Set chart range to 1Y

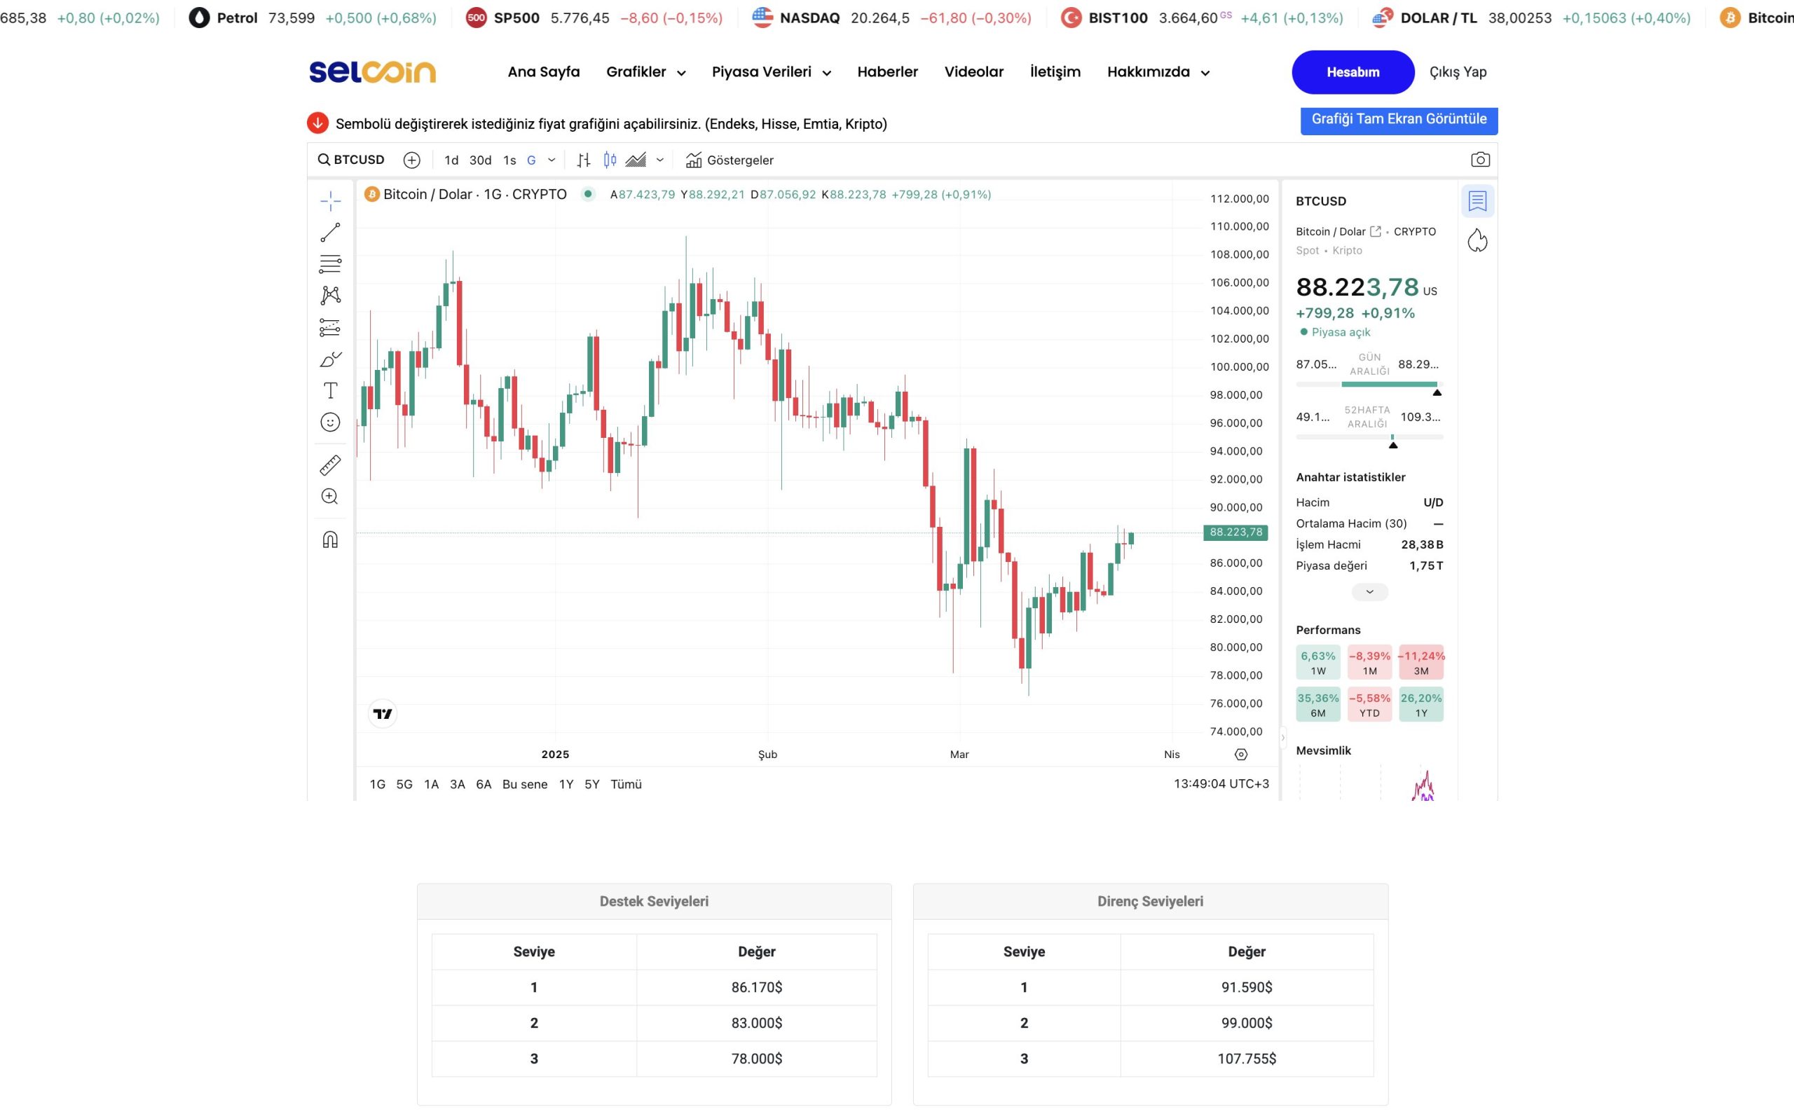click(566, 784)
